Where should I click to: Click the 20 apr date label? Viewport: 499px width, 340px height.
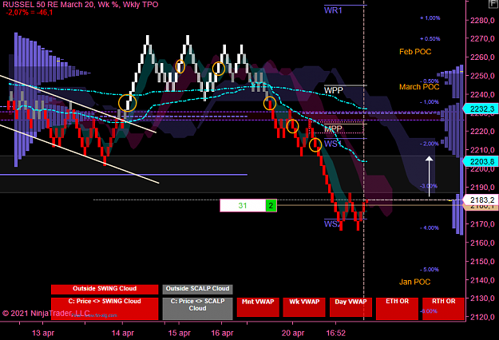click(293, 333)
